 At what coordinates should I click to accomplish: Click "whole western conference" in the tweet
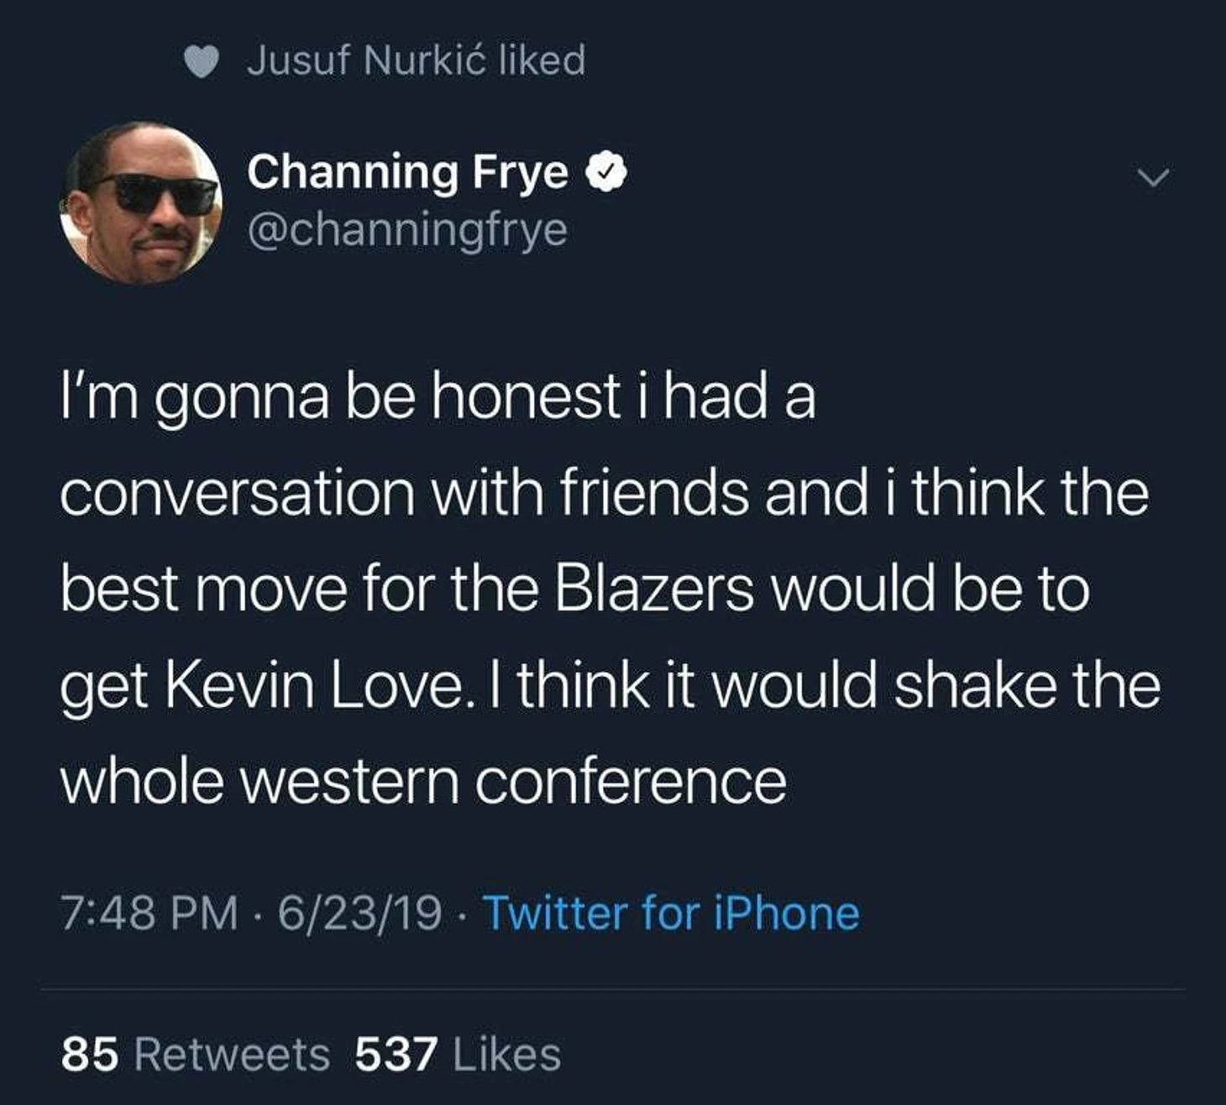pos(423,781)
